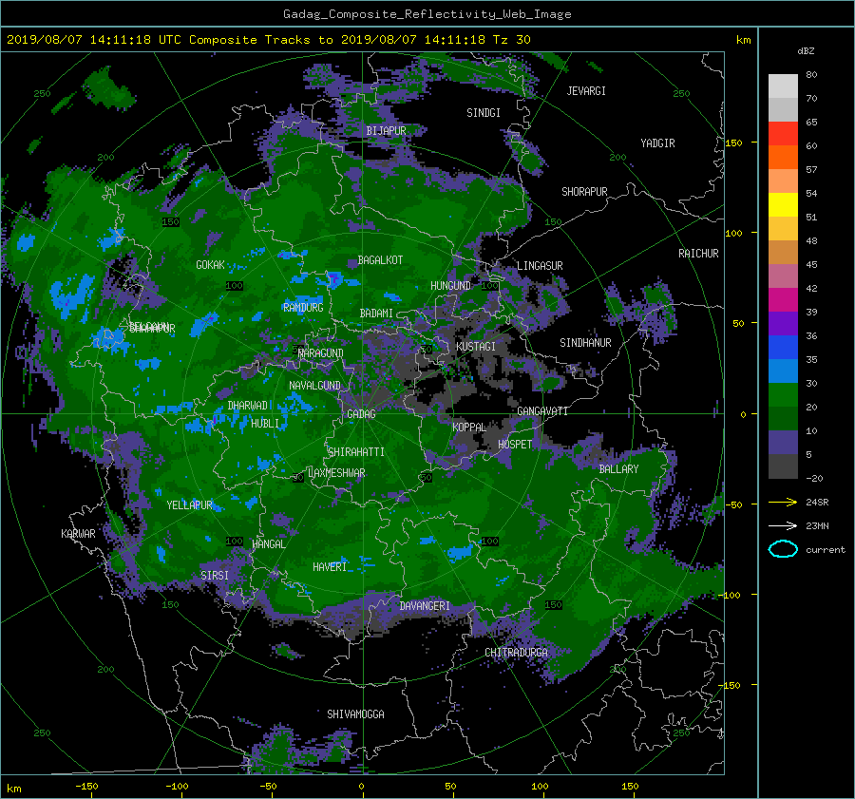Click the blue 35 dBZ legend swatch
The image size is (855, 799).
pos(783,348)
